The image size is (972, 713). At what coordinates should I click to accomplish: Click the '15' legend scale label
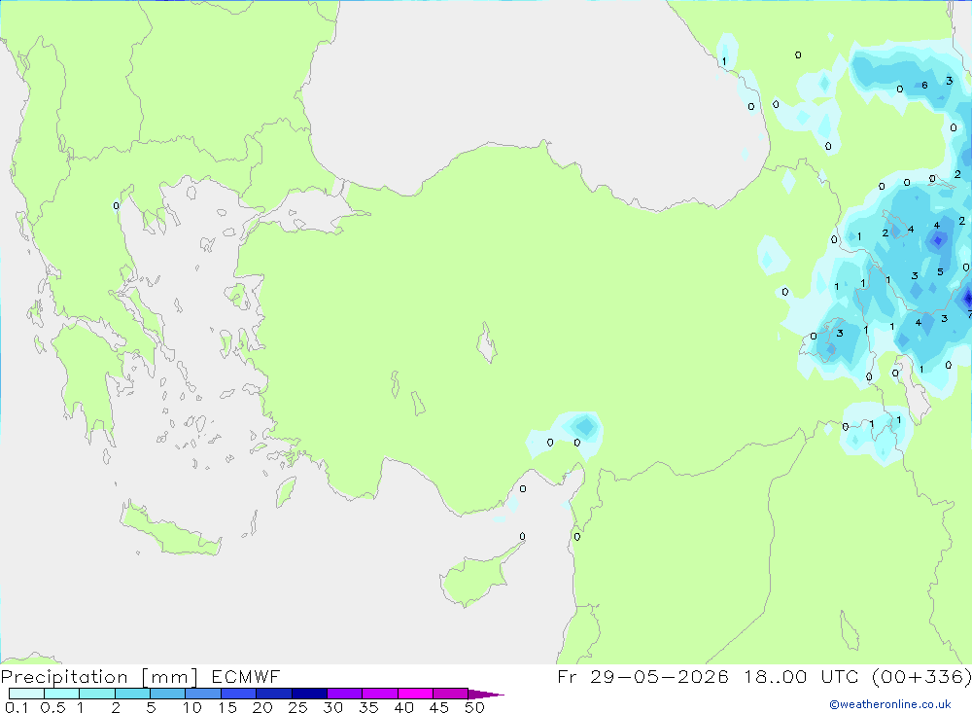pyautogui.click(x=227, y=707)
